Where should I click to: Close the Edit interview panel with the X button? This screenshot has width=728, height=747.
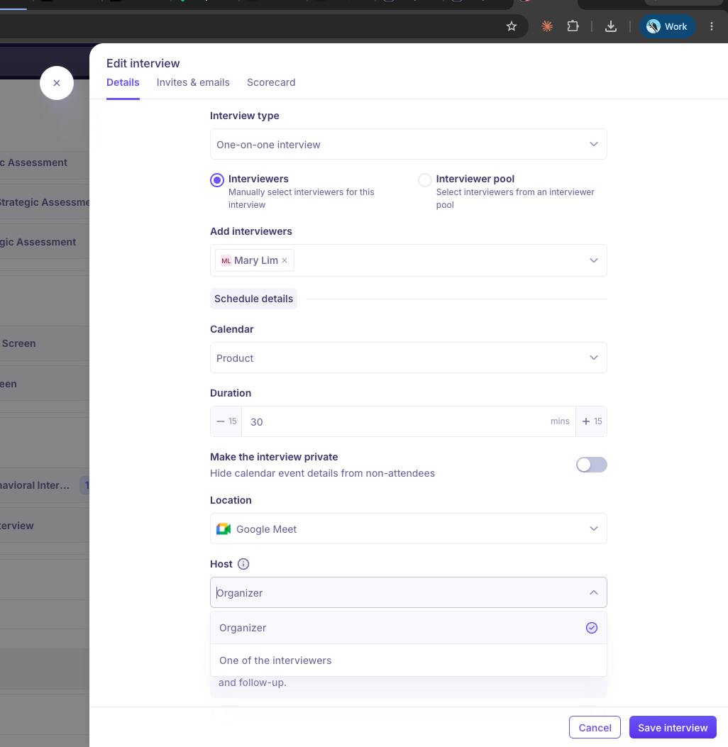[57, 83]
